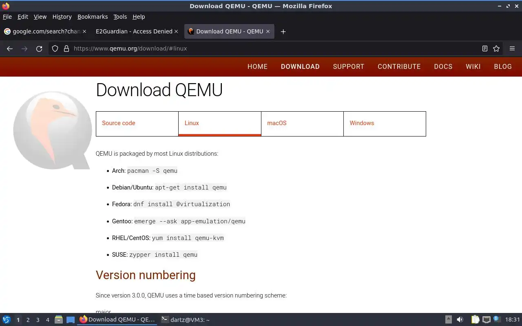
Task: Switch to virtual desktop 2
Action: pyautogui.click(x=28, y=320)
